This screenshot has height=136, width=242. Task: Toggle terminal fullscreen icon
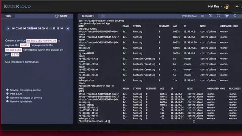tap(218, 16)
